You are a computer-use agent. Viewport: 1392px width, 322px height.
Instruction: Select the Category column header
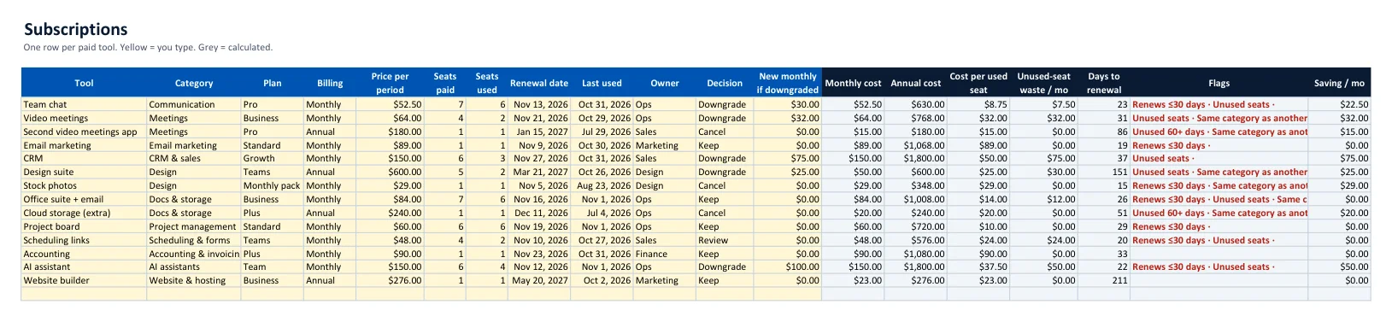tap(194, 83)
